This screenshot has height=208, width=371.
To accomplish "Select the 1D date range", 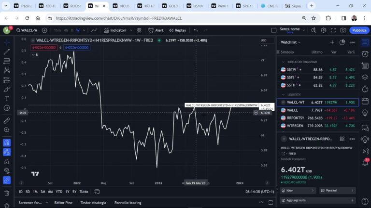I will coord(20,192).
